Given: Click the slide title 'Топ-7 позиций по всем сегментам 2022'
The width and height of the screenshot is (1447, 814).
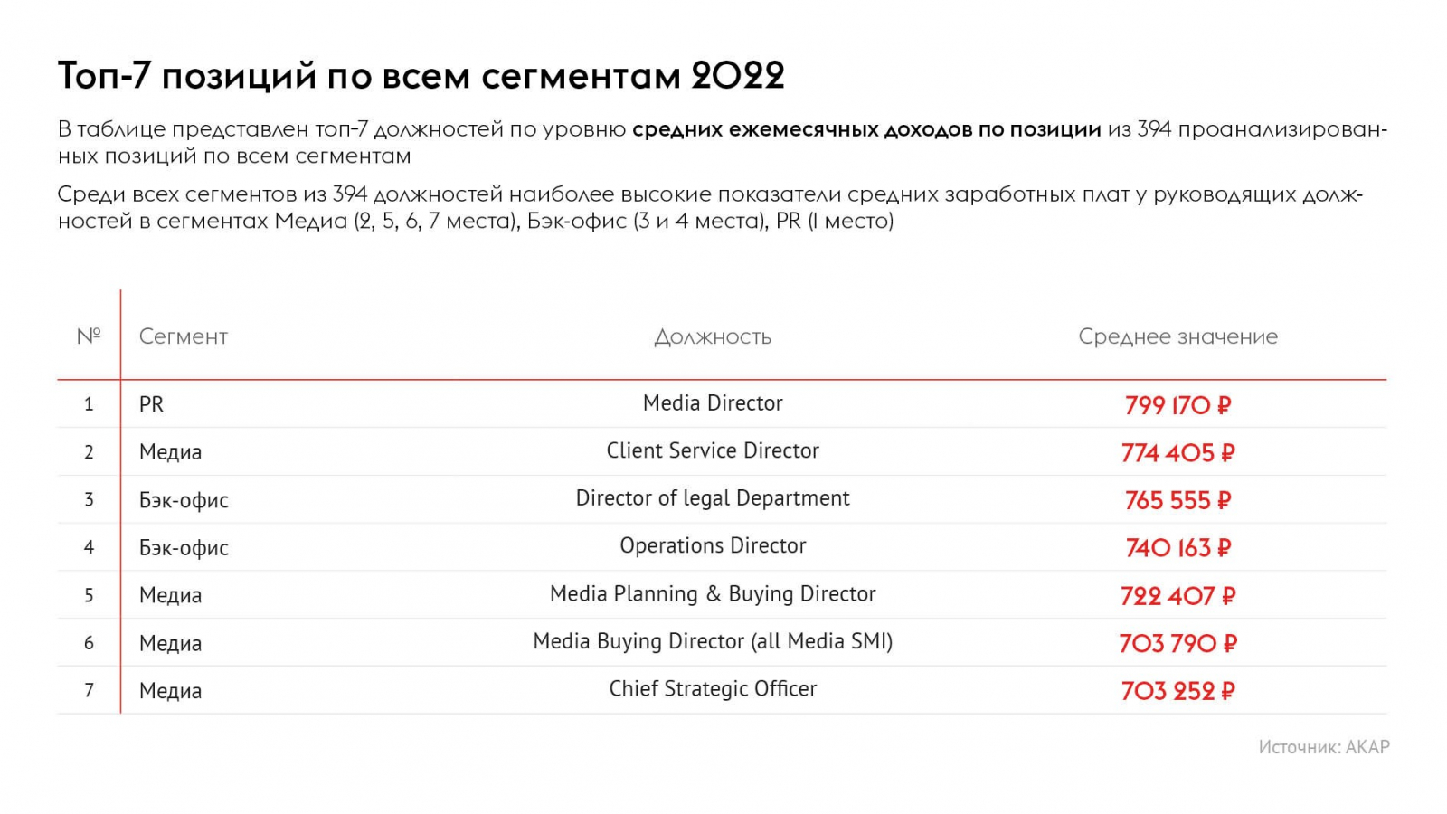Looking at the screenshot, I should coord(421,75).
